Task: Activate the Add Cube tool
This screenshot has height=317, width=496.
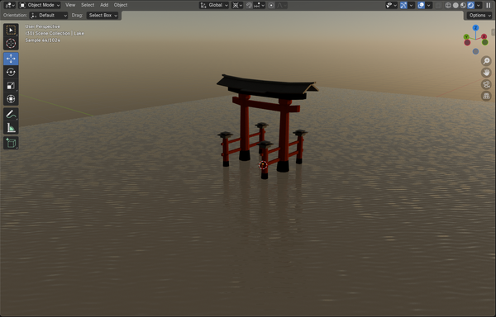Action: [11, 143]
